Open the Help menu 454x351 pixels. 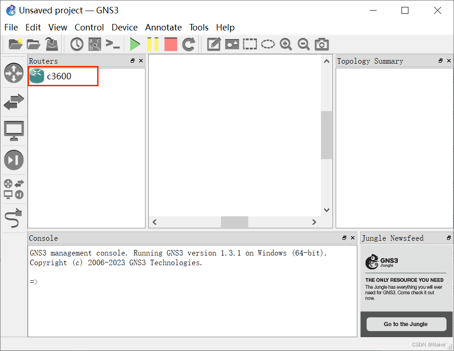[225, 28]
